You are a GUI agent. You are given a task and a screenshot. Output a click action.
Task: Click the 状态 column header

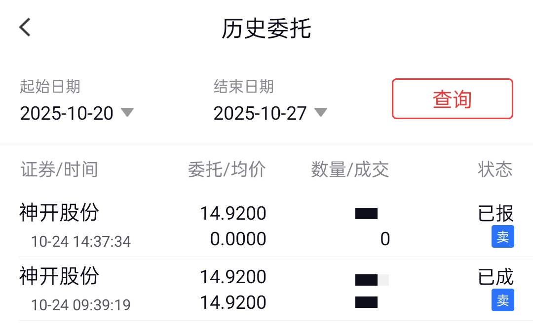pyautogui.click(x=495, y=169)
